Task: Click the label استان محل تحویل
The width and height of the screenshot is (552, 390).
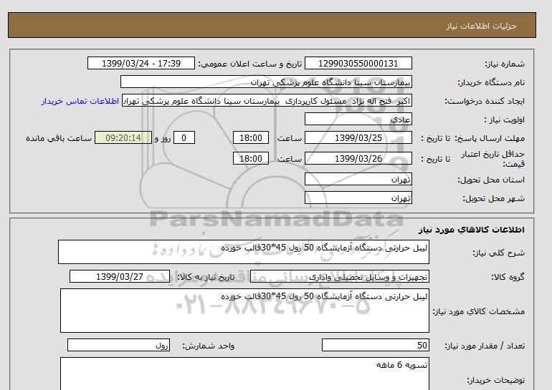Action: point(491,180)
